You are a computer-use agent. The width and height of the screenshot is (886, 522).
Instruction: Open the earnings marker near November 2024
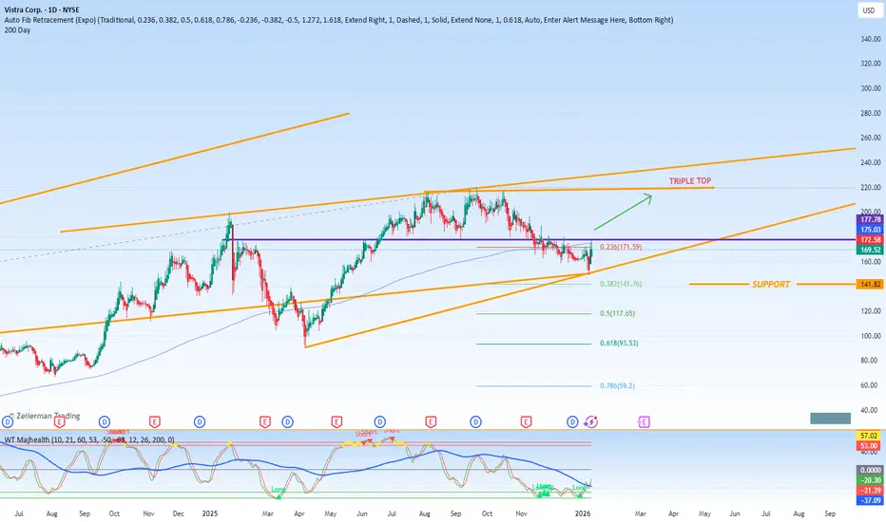154,421
